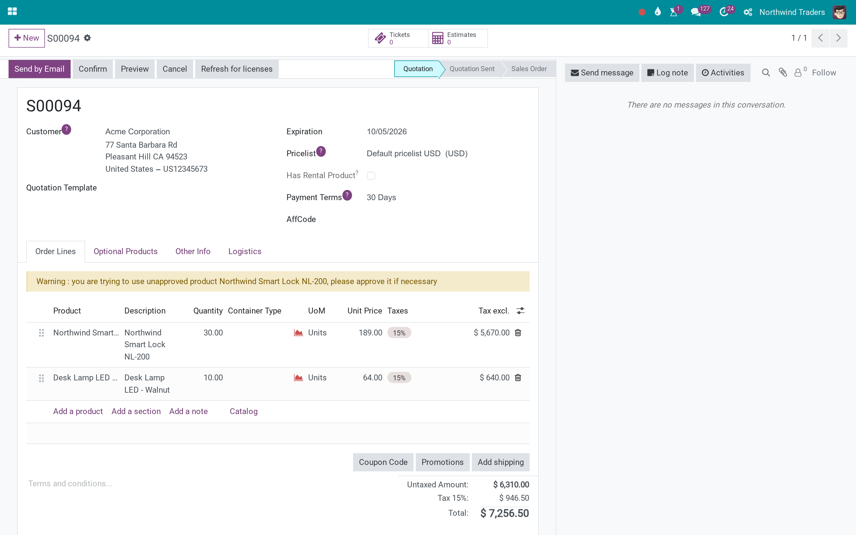The image size is (856, 535).
Task: Search messages with magnifier icon
Action: [x=766, y=72]
